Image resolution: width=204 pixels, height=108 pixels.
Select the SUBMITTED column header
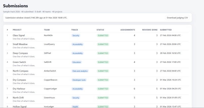[x=166, y=30]
